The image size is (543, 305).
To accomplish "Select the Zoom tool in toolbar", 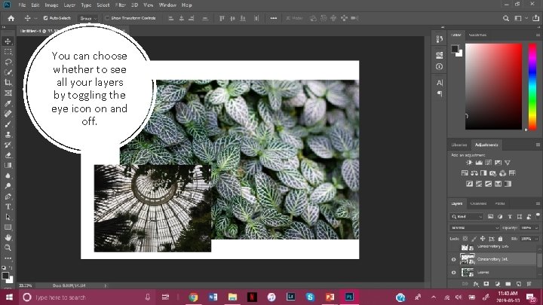I will point(8,248).
